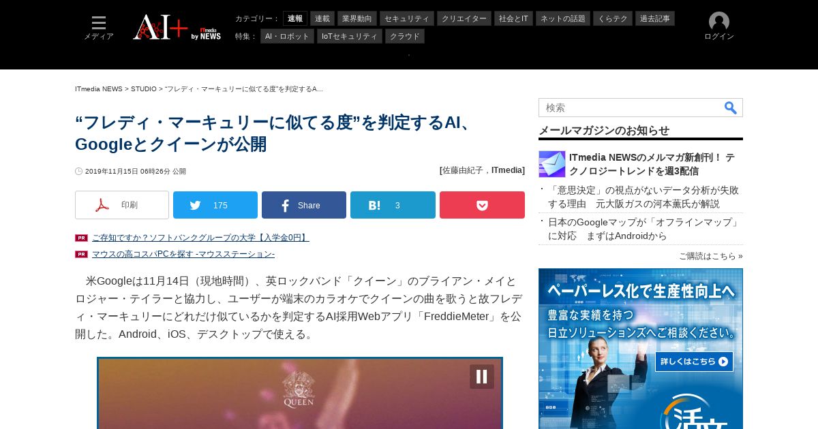
Task: Open the AI・ロボット feature
Action: click(287, 36)
